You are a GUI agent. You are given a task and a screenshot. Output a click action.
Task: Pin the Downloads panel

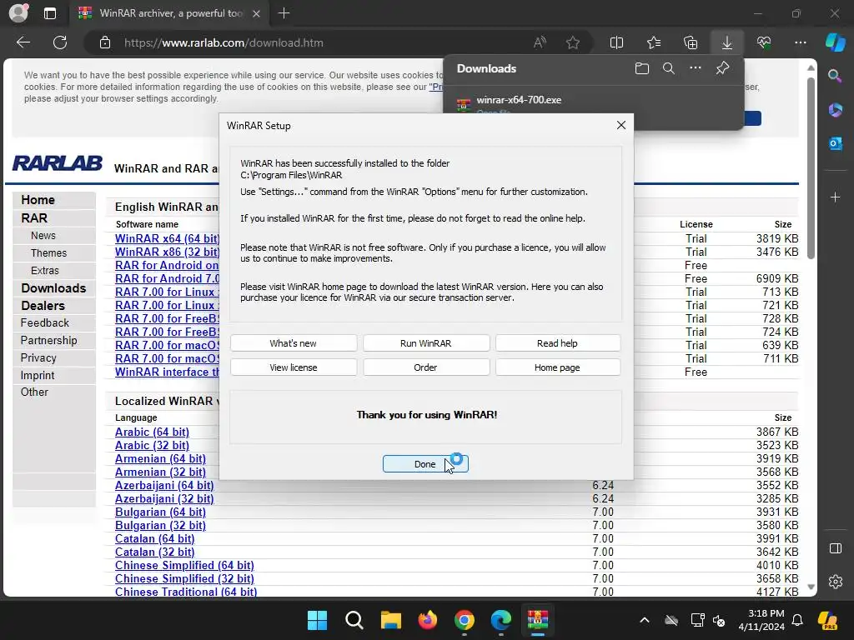tap(722, 68)
